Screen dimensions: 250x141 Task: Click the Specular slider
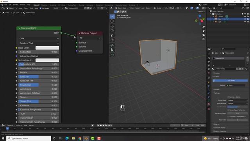tap(39, 77)
